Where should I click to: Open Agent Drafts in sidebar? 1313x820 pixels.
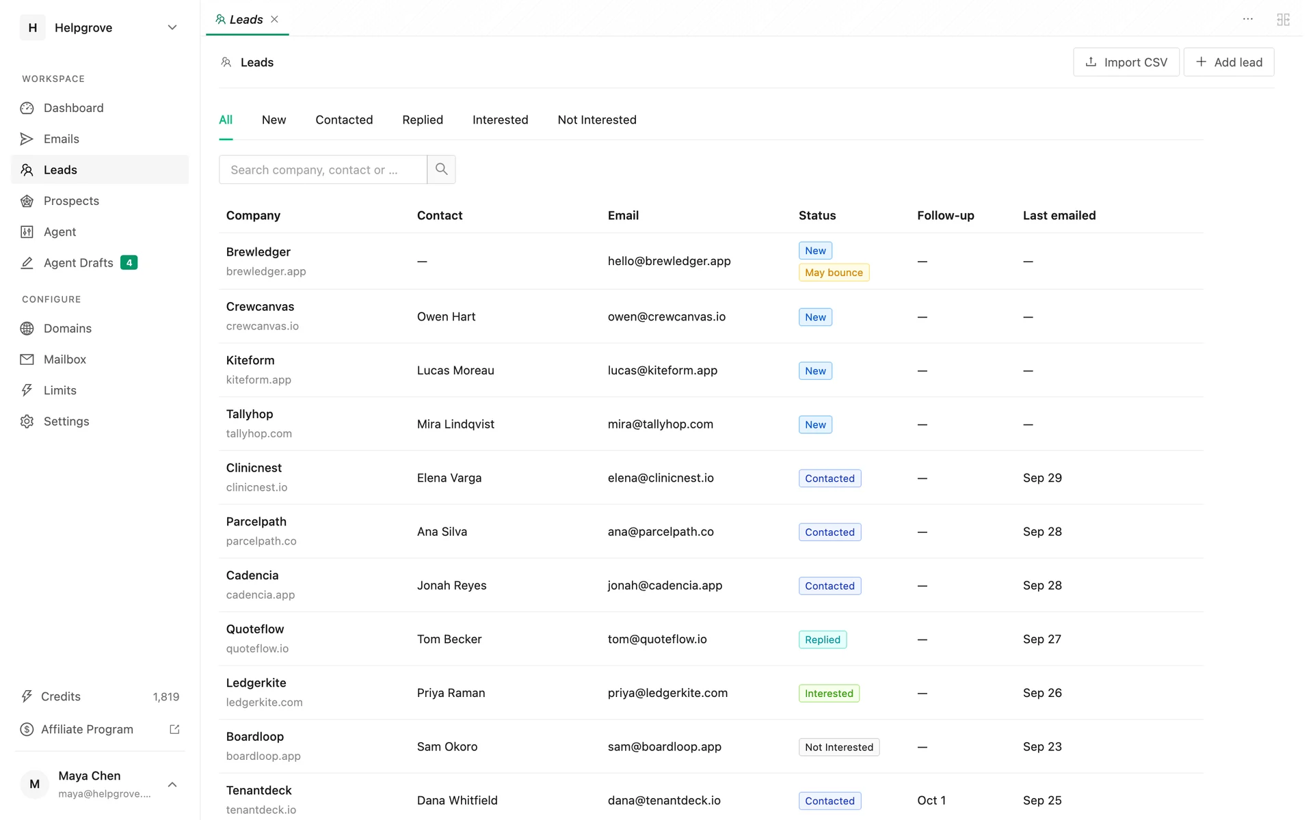(x=100, y=262)
